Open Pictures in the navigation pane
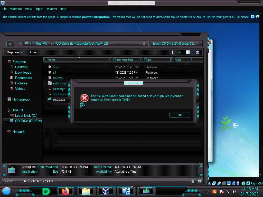Image resolution: width=263 pixels, height=197 pixels. [21, 83]
